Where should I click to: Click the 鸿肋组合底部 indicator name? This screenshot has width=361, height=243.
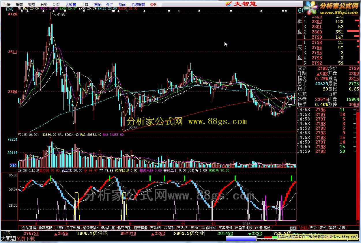pyautogui.click(x=28, y=170)
